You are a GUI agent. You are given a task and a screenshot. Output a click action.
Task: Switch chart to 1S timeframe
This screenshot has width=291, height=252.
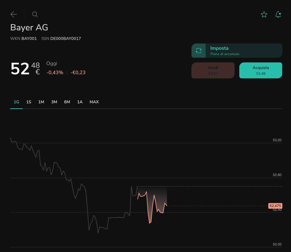coord(29,102)
